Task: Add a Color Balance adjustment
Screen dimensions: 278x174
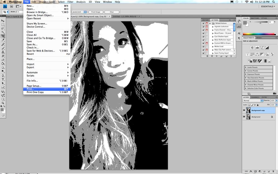Action: click(x=257, y=54)
